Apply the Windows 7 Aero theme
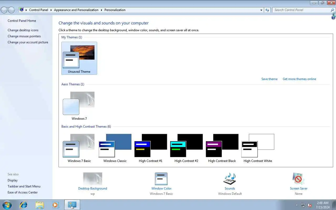 [79, 106]
